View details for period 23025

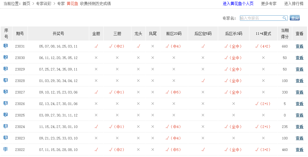coord(299,115)
